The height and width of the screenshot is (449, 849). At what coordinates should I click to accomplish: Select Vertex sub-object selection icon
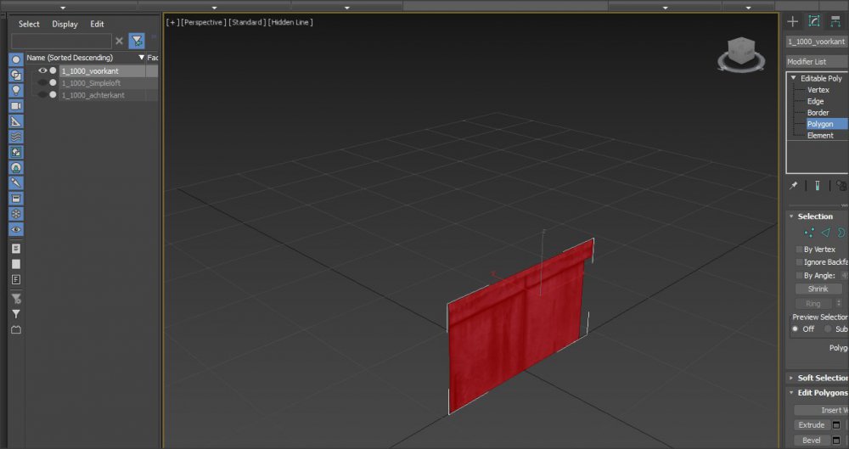(x=809, y=233)
